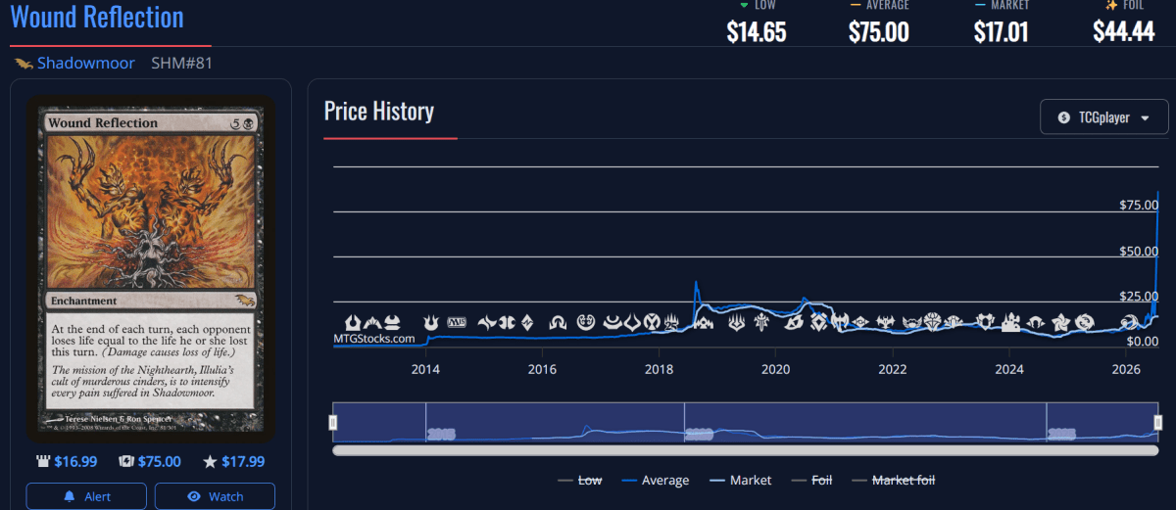This screenshot has height=510, width=1176.
Task: Open the Shadowmoor set link
Action: coord(88,64)
